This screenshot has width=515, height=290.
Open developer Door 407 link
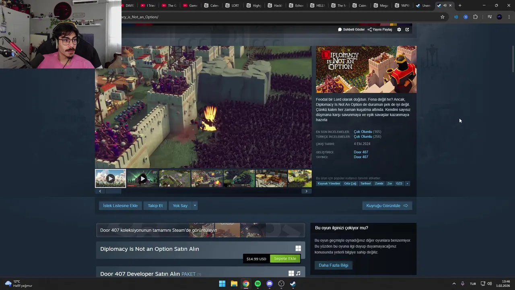coord(361,152)
